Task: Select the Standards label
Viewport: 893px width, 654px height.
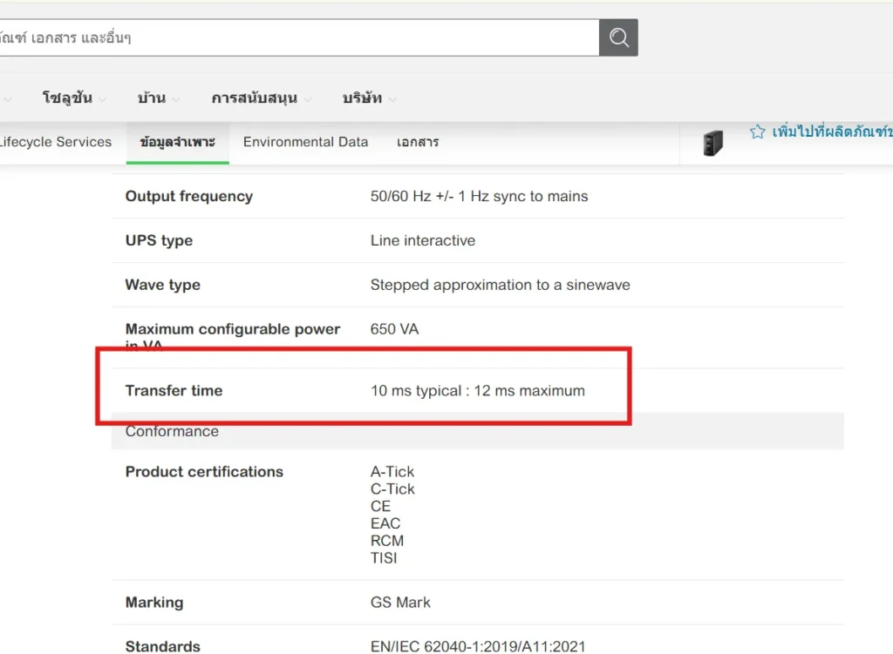Action: point(163,647)
